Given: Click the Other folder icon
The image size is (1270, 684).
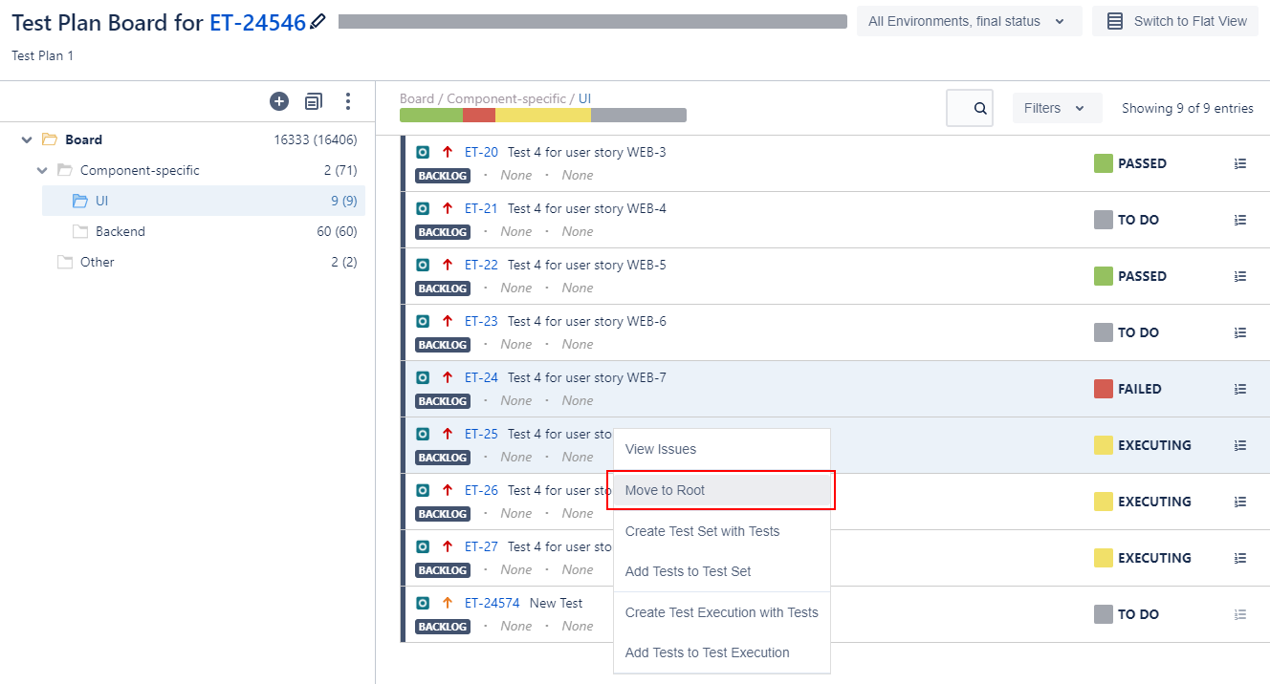Looking at the screenshot, I should click(65, 262).
